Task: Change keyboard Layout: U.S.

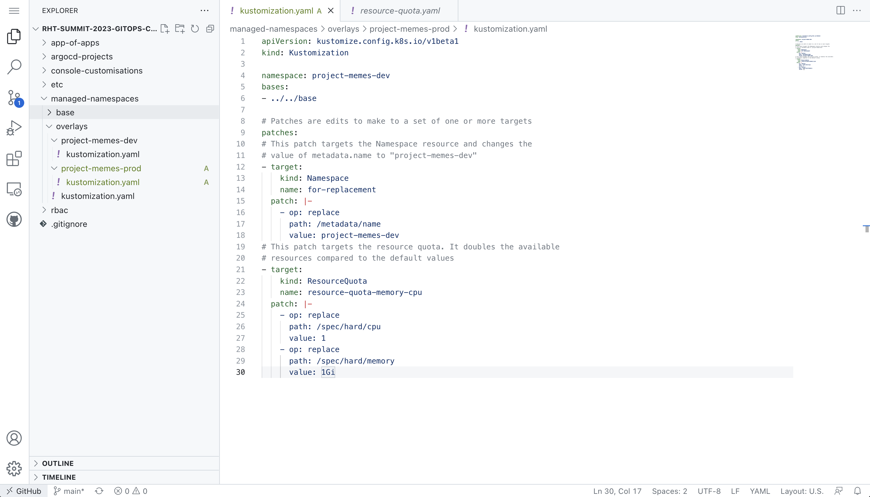Action: click(802, 491)
